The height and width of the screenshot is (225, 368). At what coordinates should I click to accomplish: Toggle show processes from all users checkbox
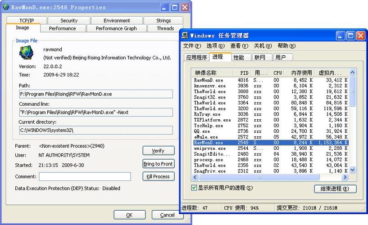coord(194,188)
